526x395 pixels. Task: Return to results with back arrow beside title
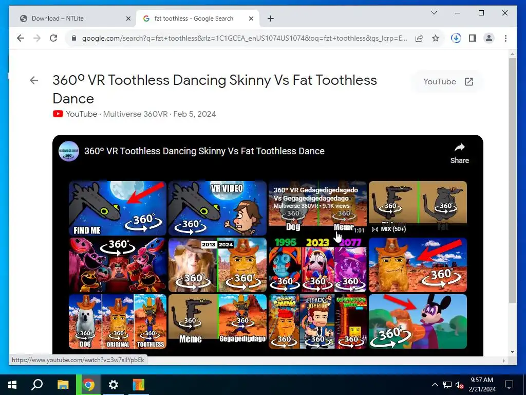tap(34, 80)
